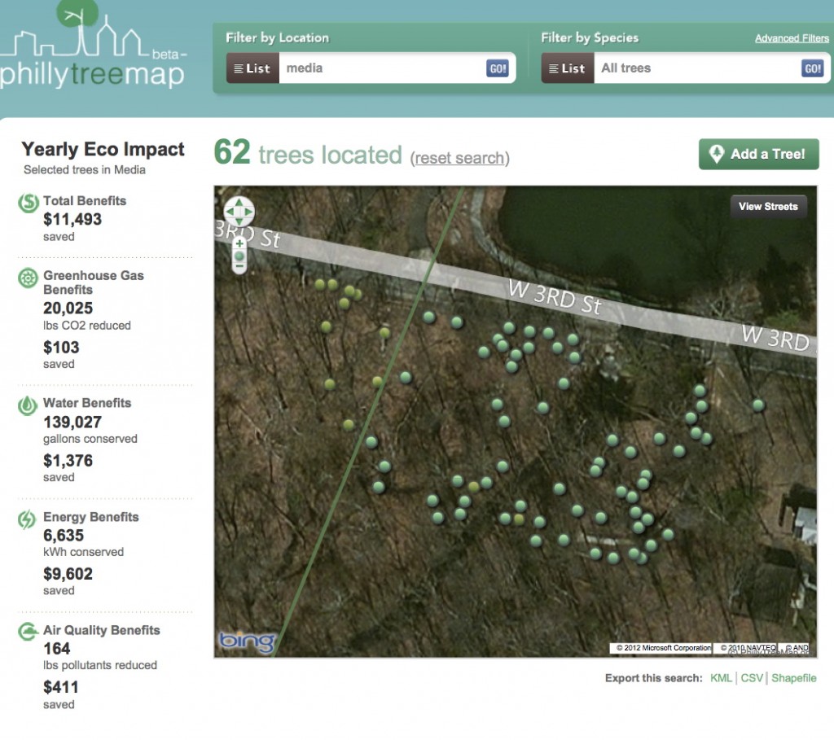Toggle the View Streets map button
This screenshot has height=740, width=834.
768,206
